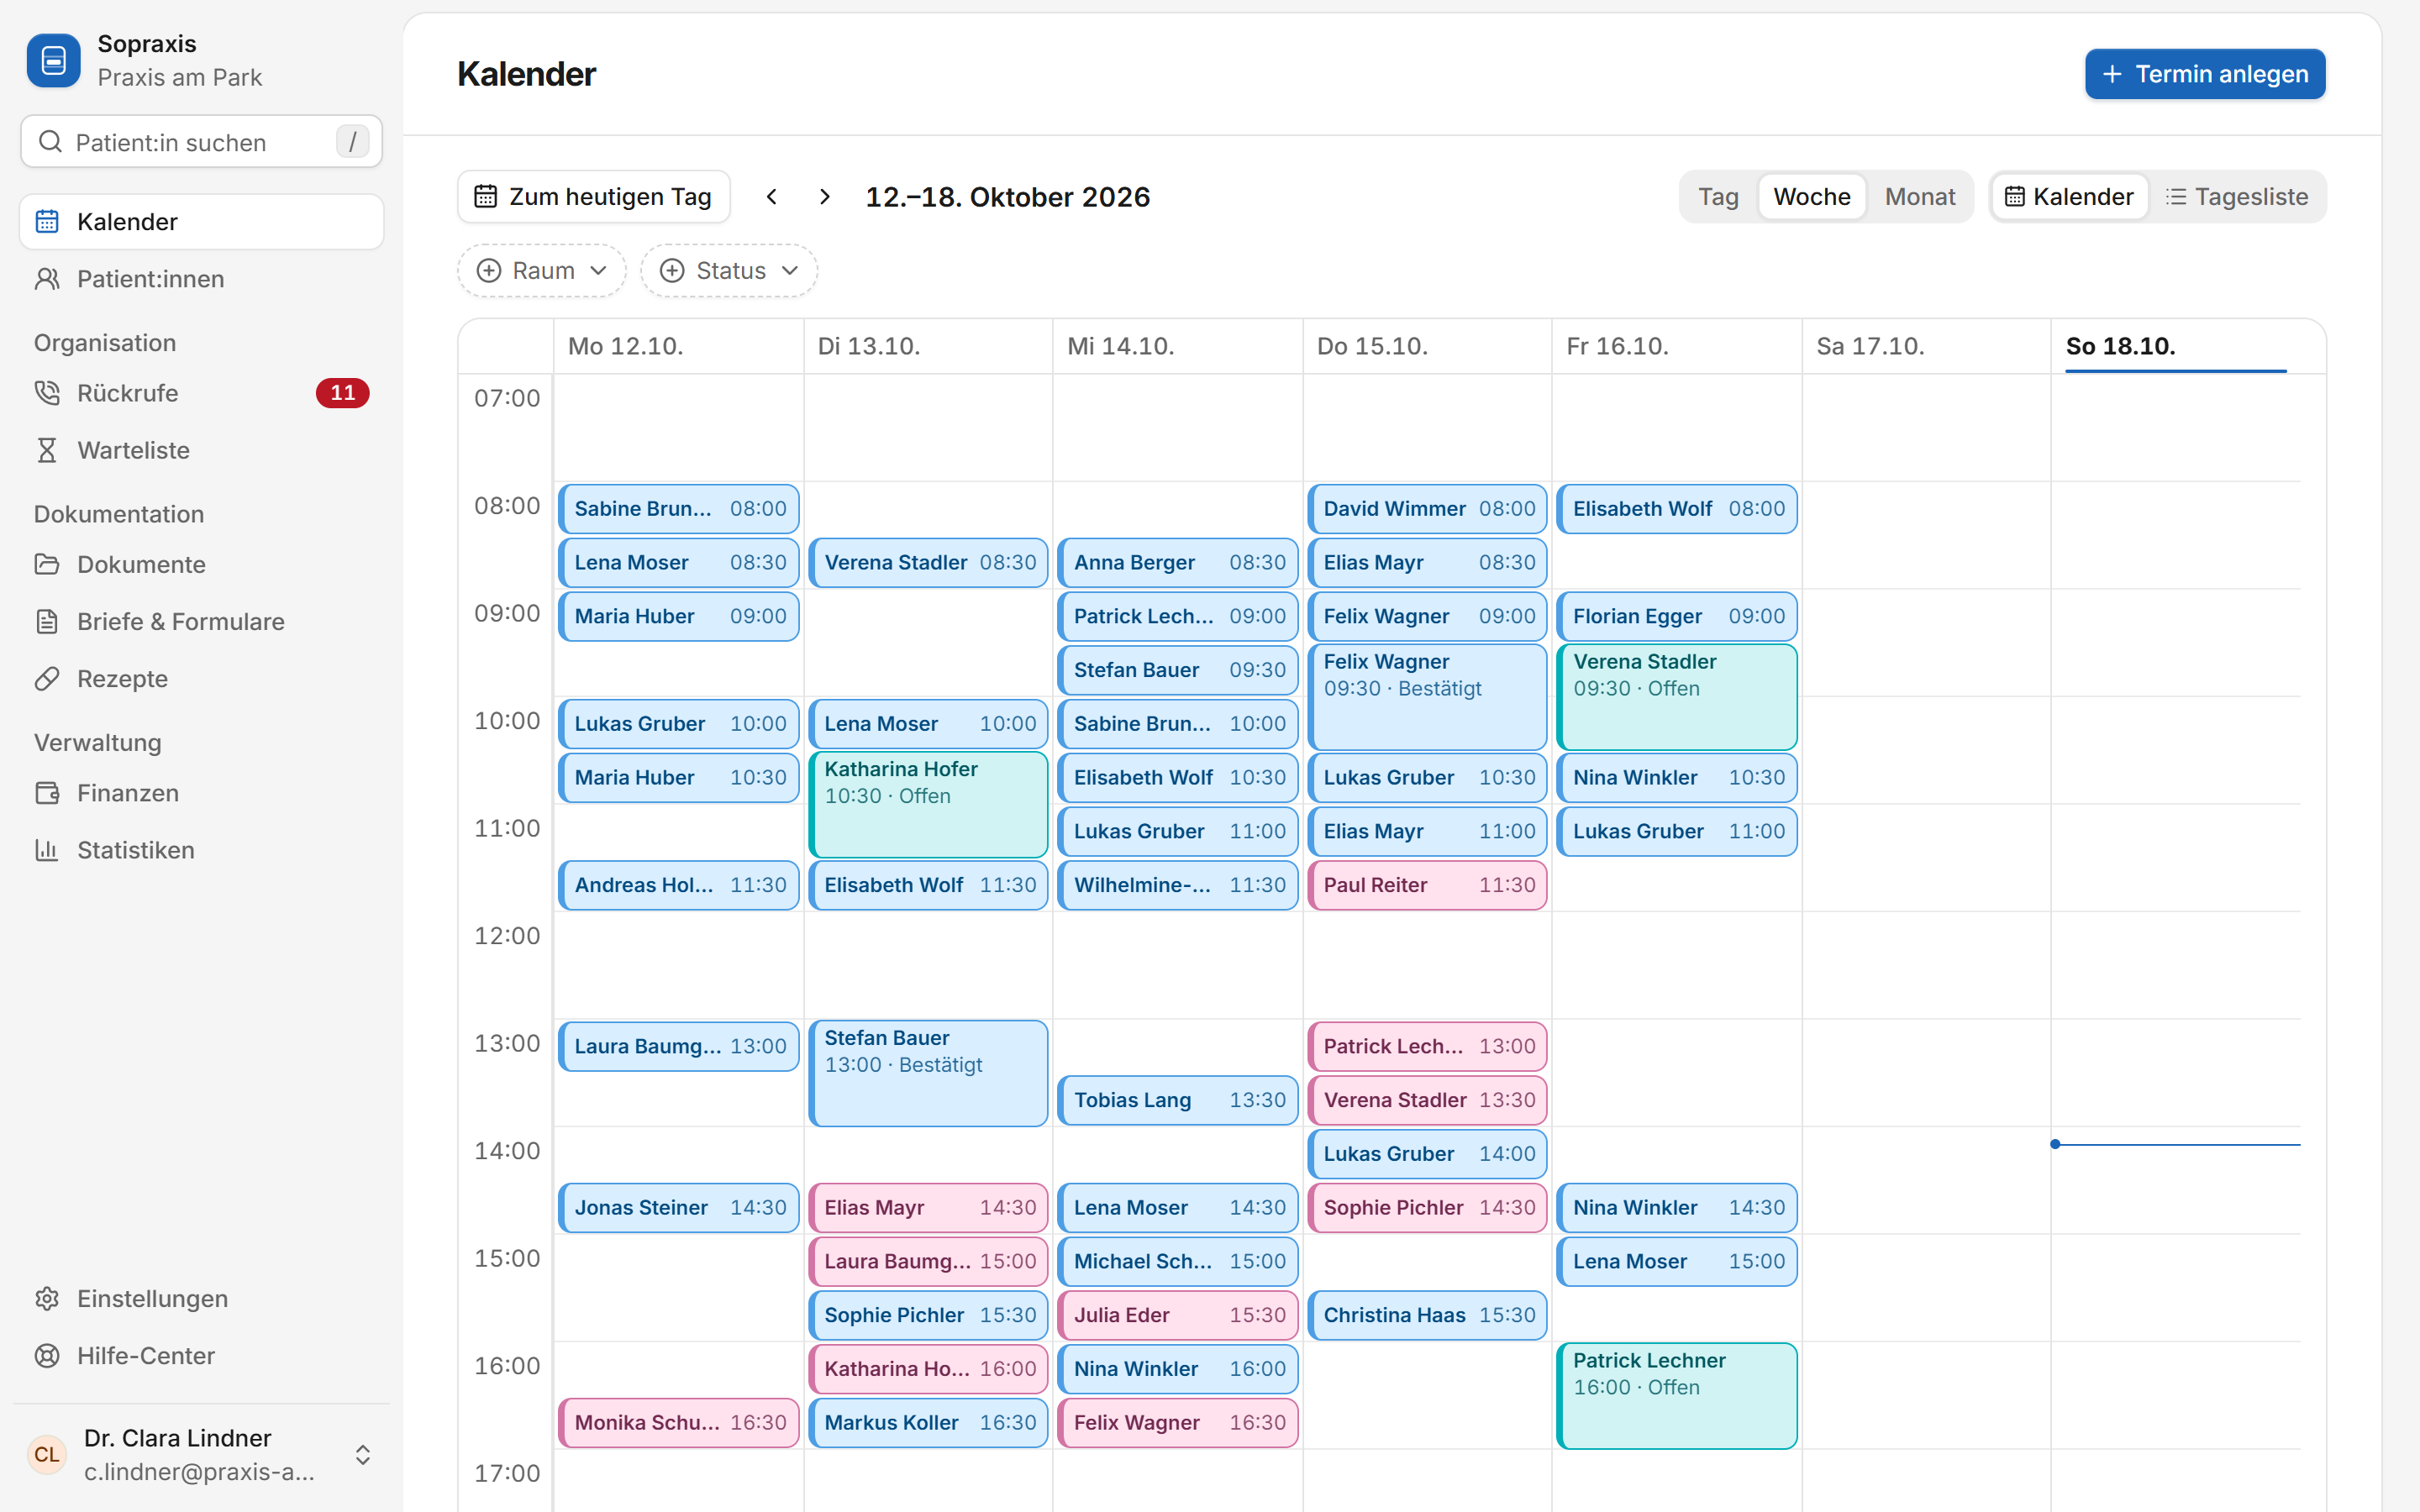2420x1512 pixels.
Task: Go to previous week arrow
Action: 771,197
